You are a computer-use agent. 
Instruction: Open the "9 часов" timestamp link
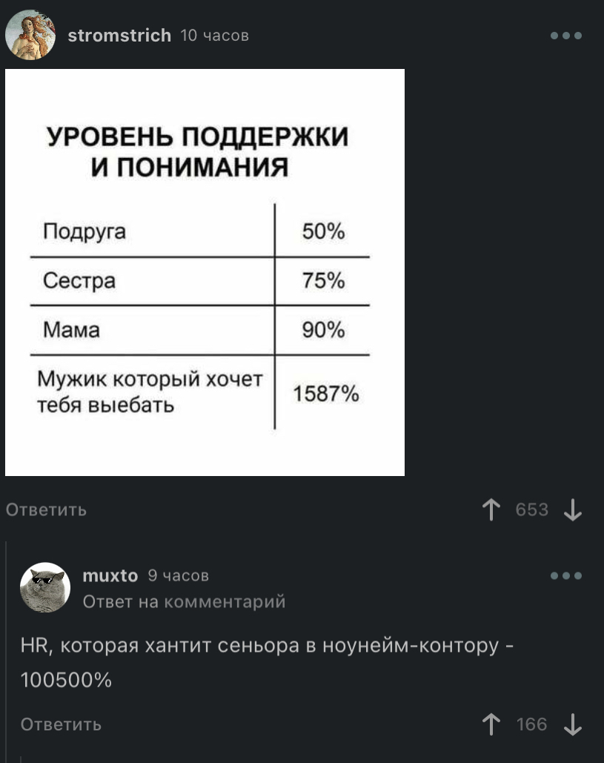(179, 575)
